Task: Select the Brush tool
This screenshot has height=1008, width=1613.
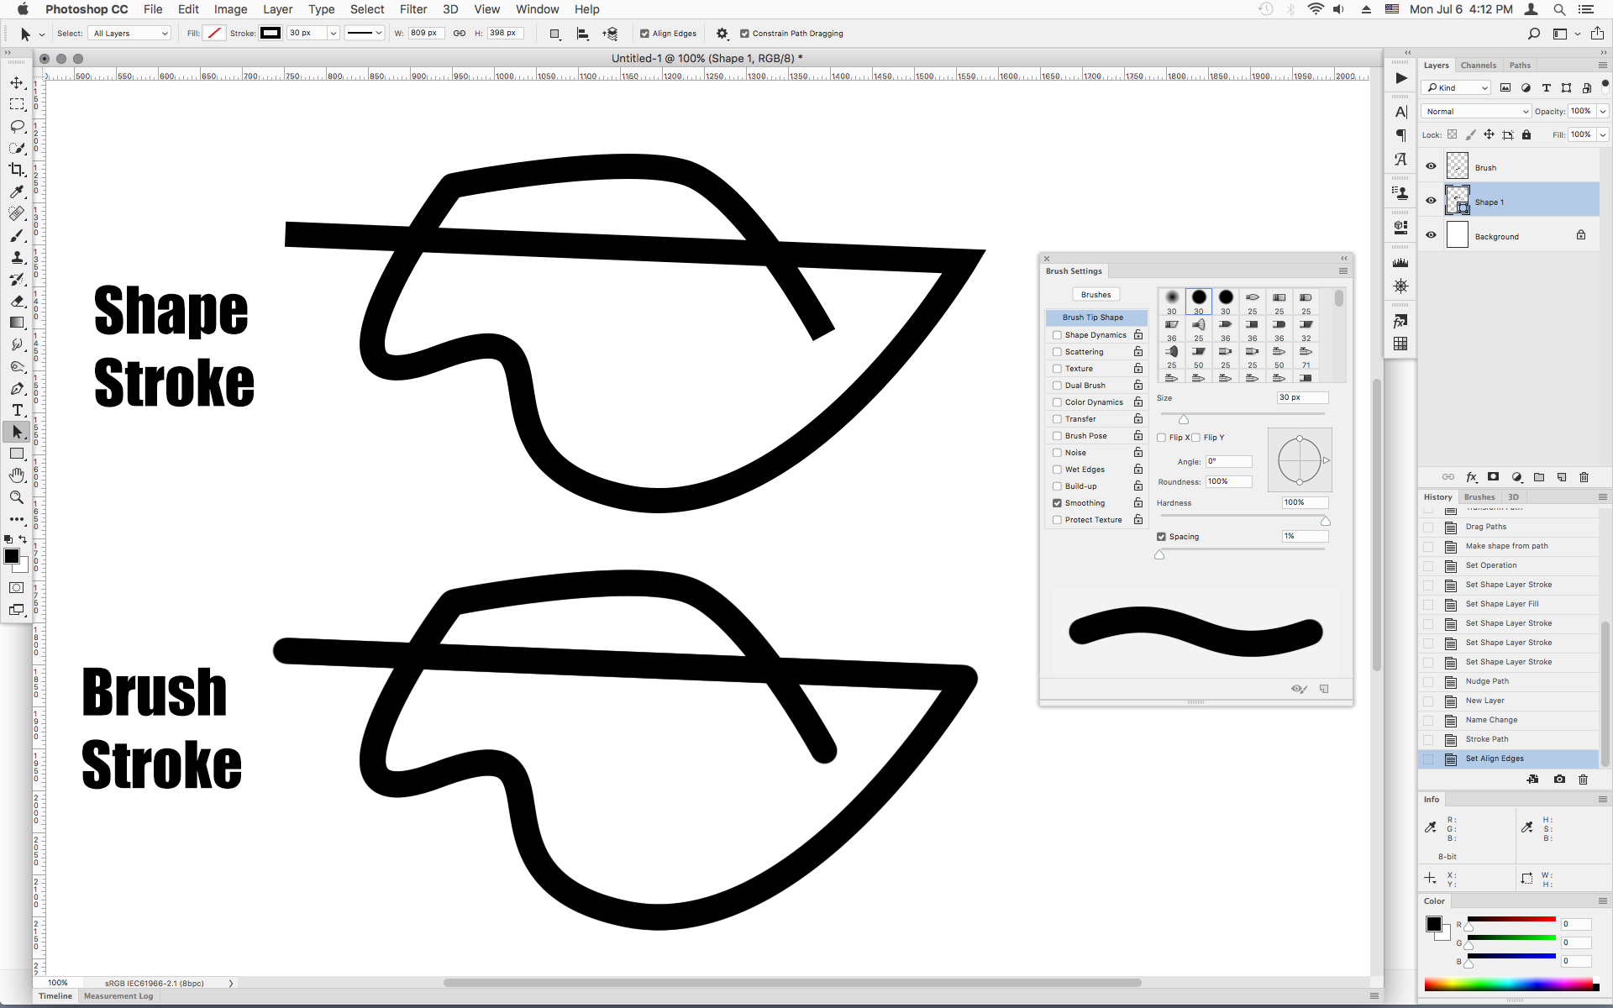Action: (17, 236)
